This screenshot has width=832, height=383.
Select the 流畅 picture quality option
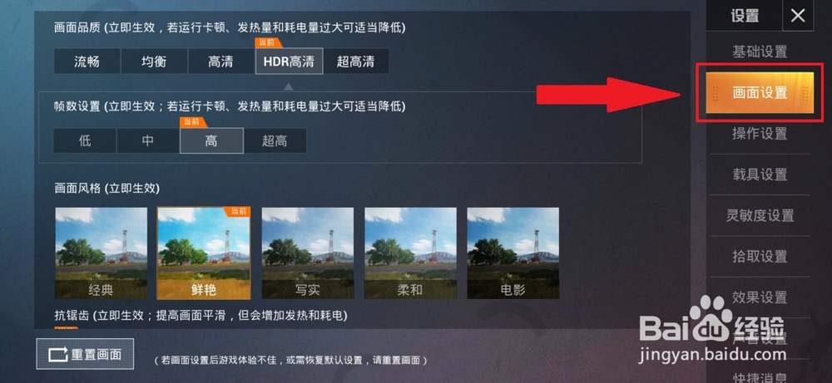pos(87,61)
